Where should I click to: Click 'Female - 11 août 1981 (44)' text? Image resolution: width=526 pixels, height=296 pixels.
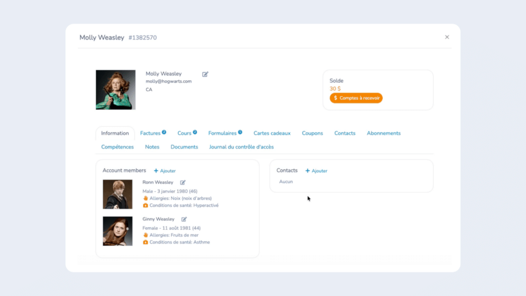click(x=172, y=228)
